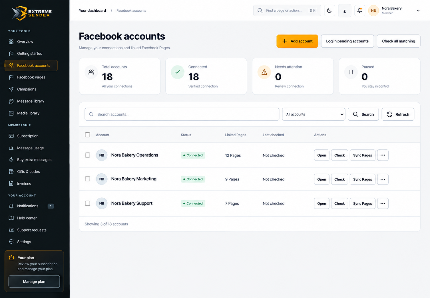Click the Overview grid icon

click(x=11, y=42)
